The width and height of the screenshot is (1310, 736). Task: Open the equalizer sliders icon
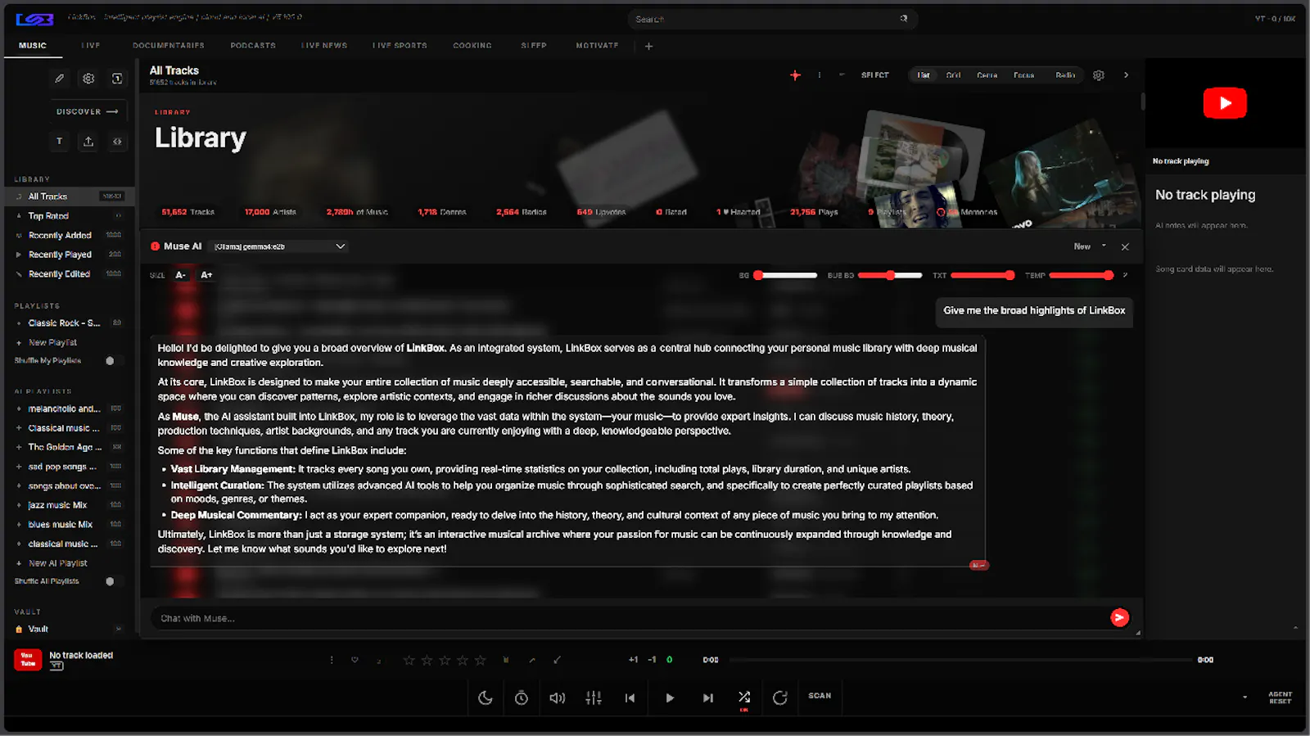pos(594,698)
